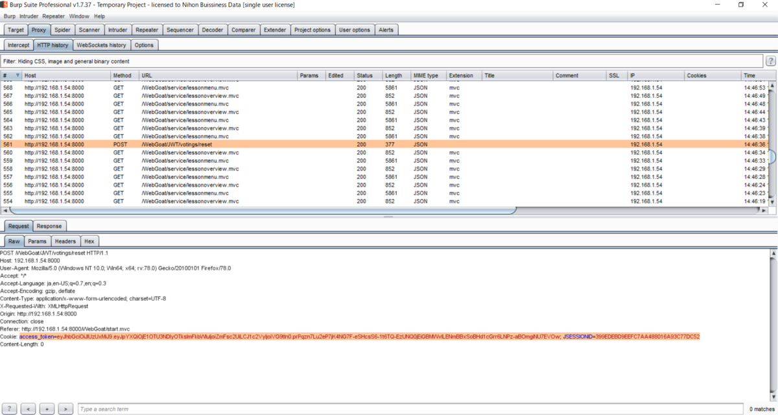Click the plus button beside search

pyautogui.click(x=47, y=409)
